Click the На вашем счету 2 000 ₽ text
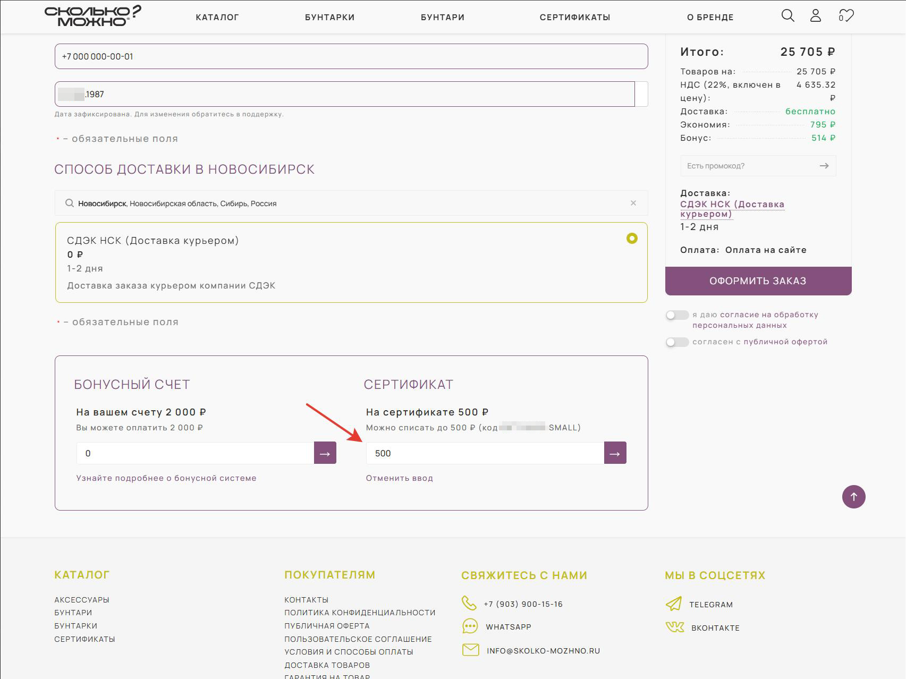Screen dimensions: 906x679 pos(141,412)
